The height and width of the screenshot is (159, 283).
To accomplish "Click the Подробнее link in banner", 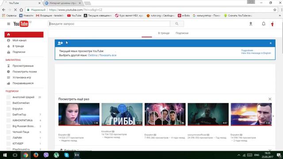I will 247,50.
